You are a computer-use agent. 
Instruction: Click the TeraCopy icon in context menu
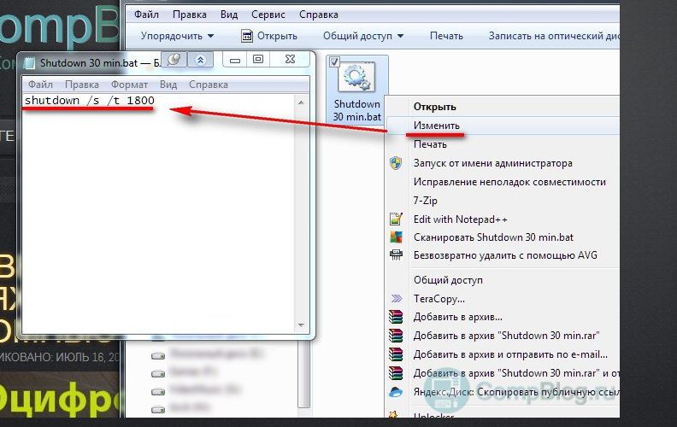coord(396,299)
